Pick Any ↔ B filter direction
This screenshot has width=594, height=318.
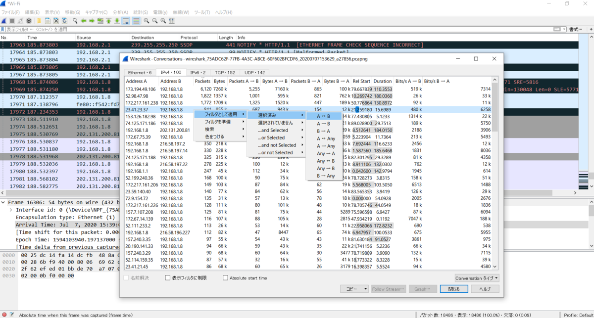[324, 161]
